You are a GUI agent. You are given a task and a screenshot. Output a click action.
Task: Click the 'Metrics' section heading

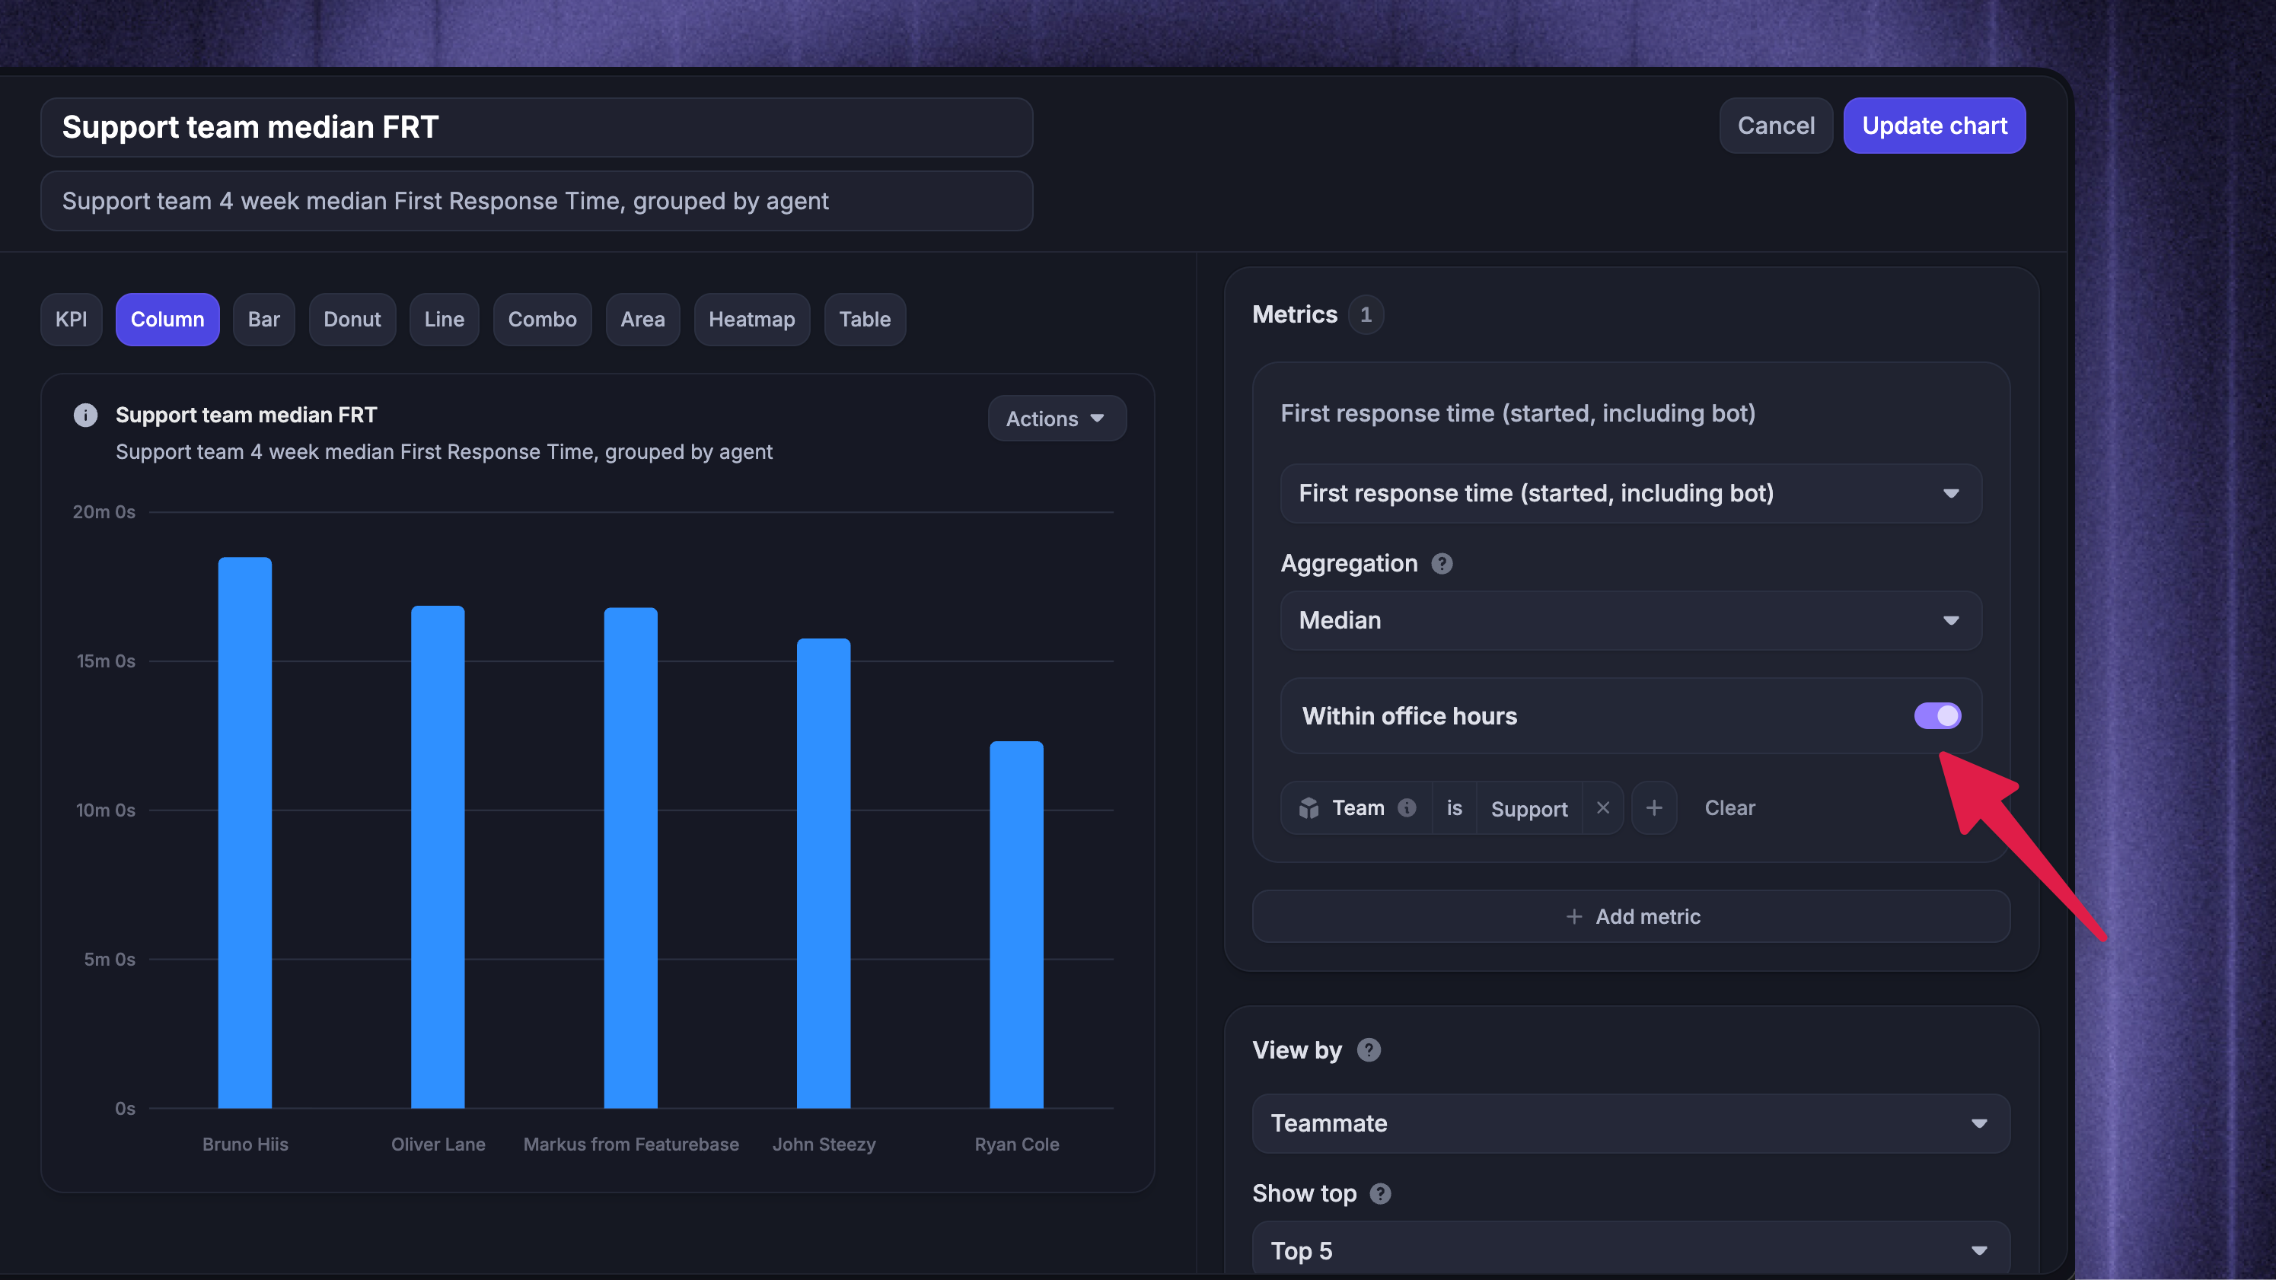(1296, 314)
